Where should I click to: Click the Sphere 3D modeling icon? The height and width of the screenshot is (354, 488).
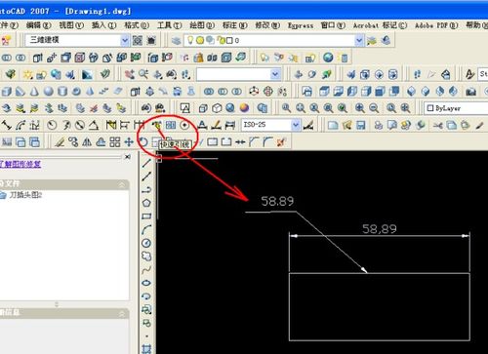49,92
